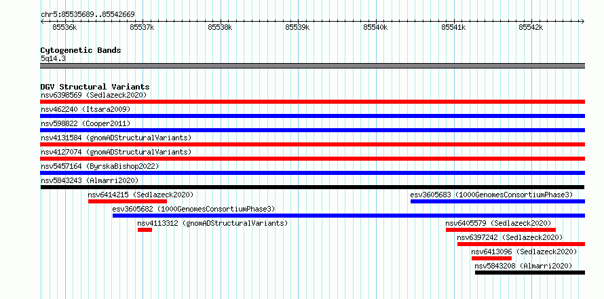This screenshot has width=604, height=299.
Task: Select the red bar under nsv6397242
Action: tap(521, 244)
